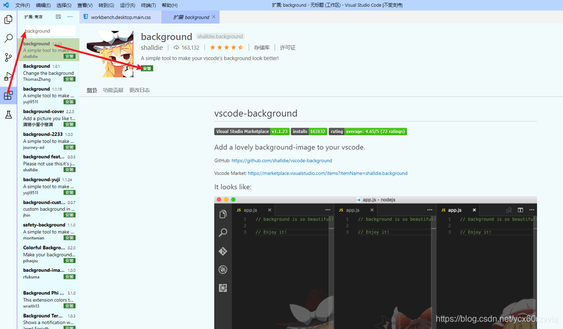This screenshot has width=563, height=329.
Task: Open the Explorer view in activity bar
Action: [x=8, y=19]
